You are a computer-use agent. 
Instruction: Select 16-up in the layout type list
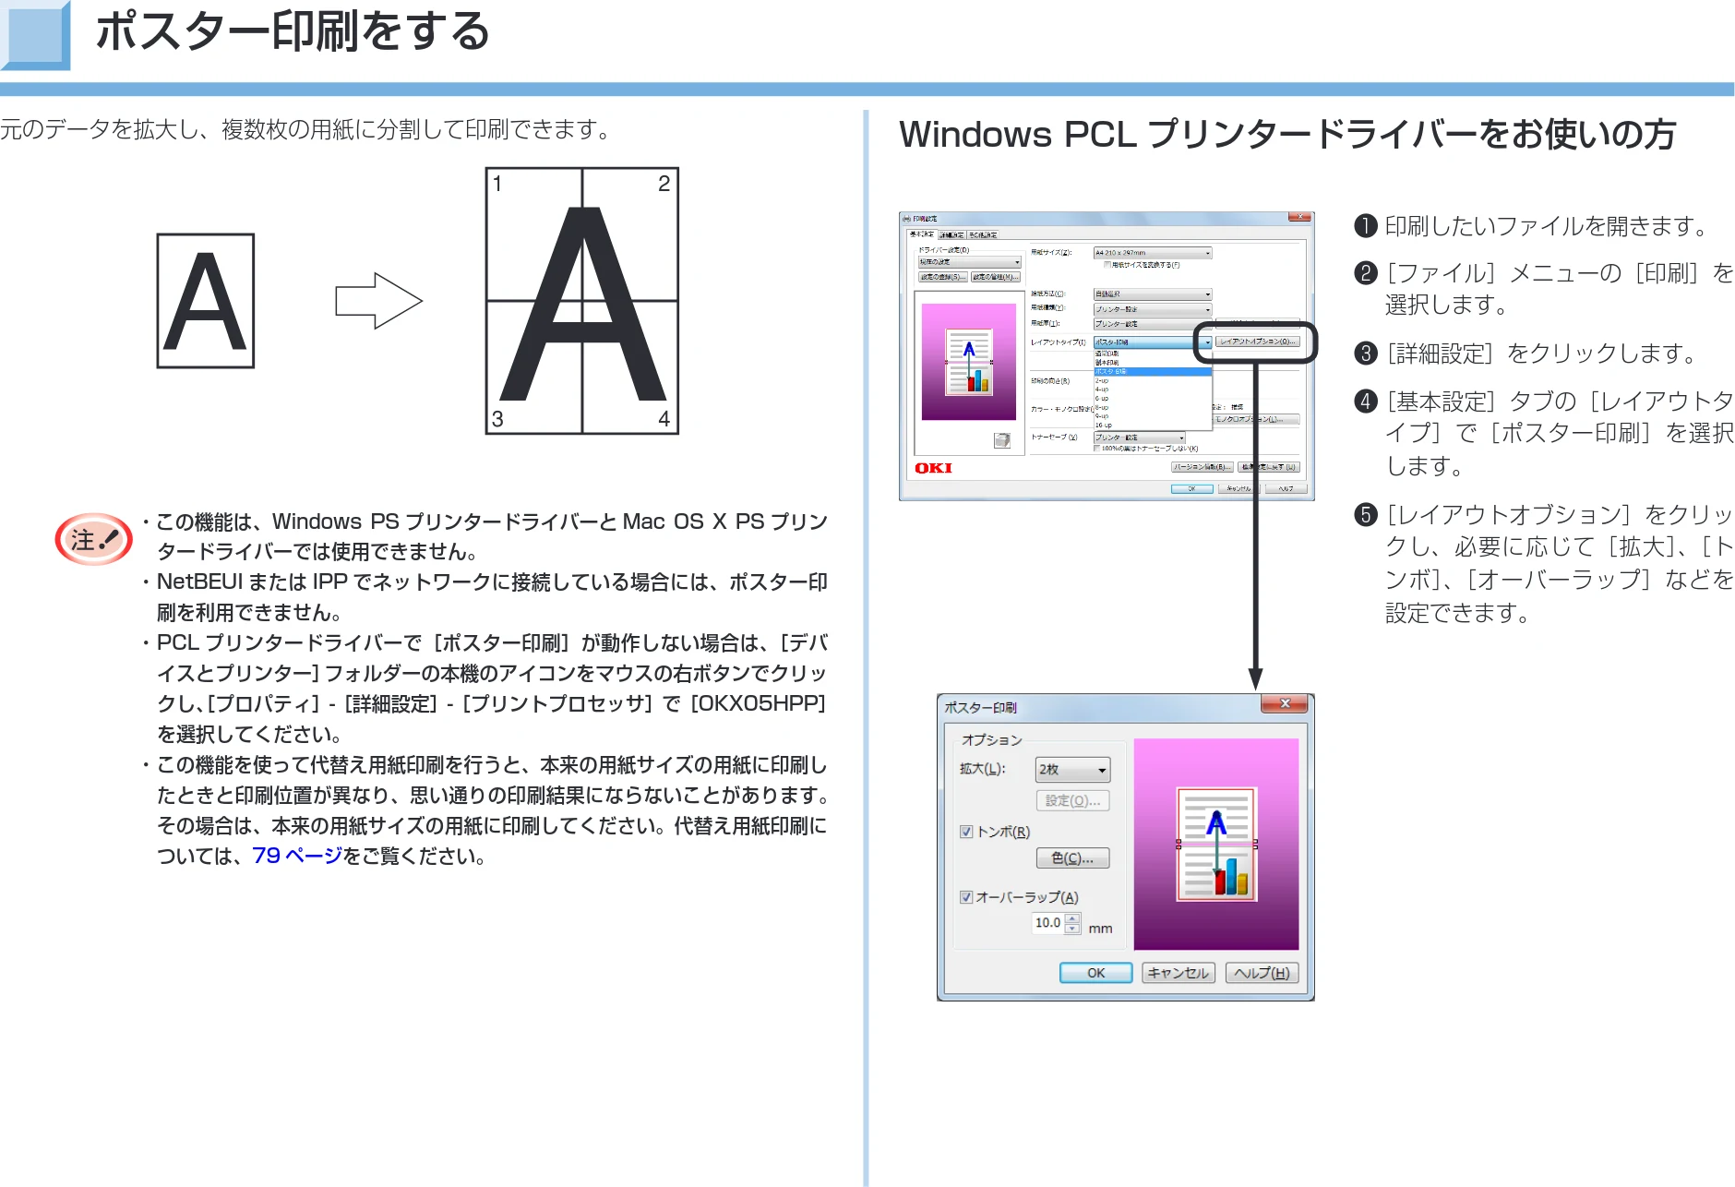coord(1153,426)
